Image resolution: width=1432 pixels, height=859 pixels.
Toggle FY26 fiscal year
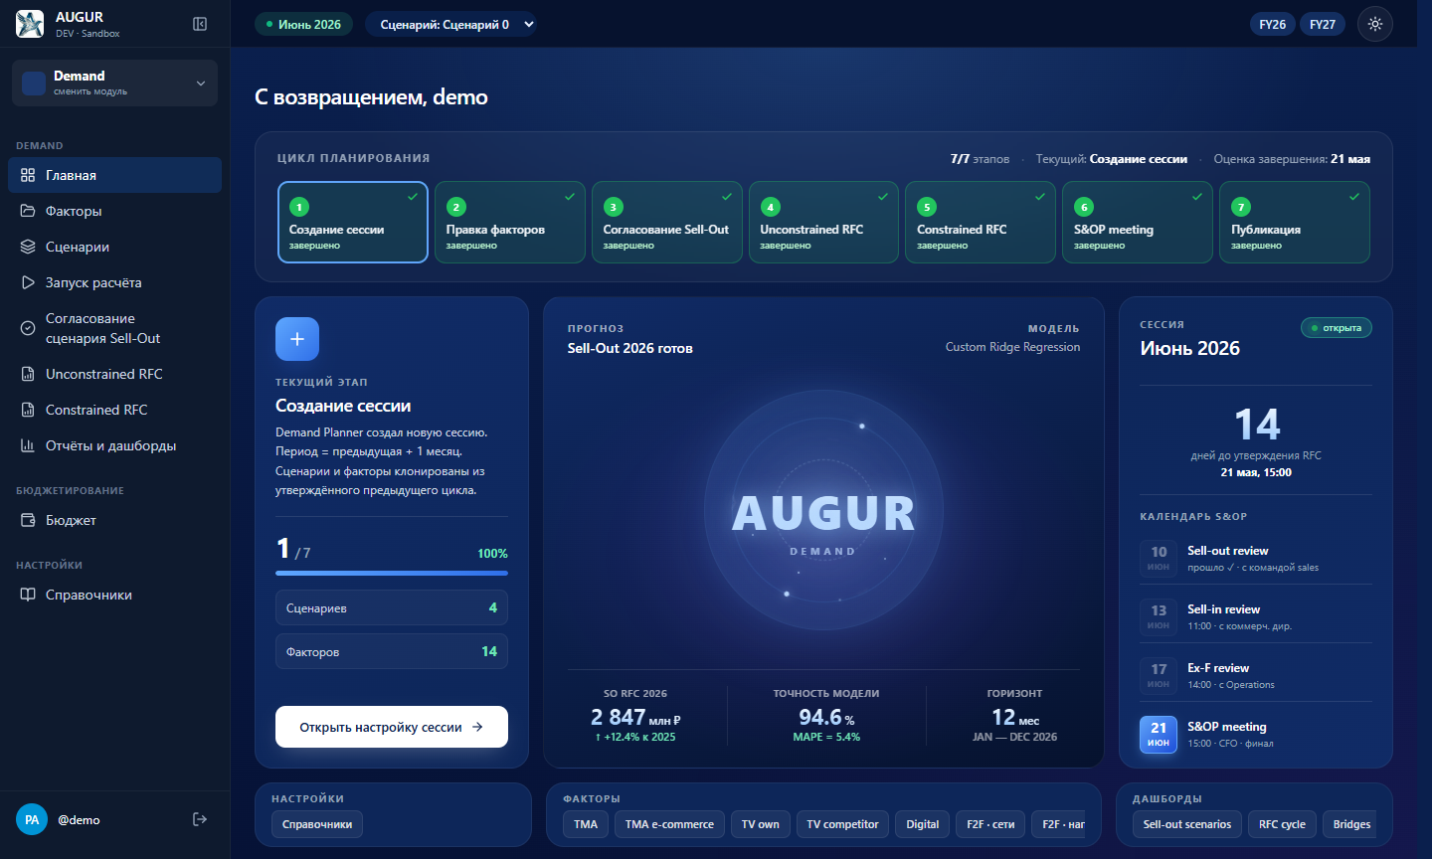click(1273, 24)
